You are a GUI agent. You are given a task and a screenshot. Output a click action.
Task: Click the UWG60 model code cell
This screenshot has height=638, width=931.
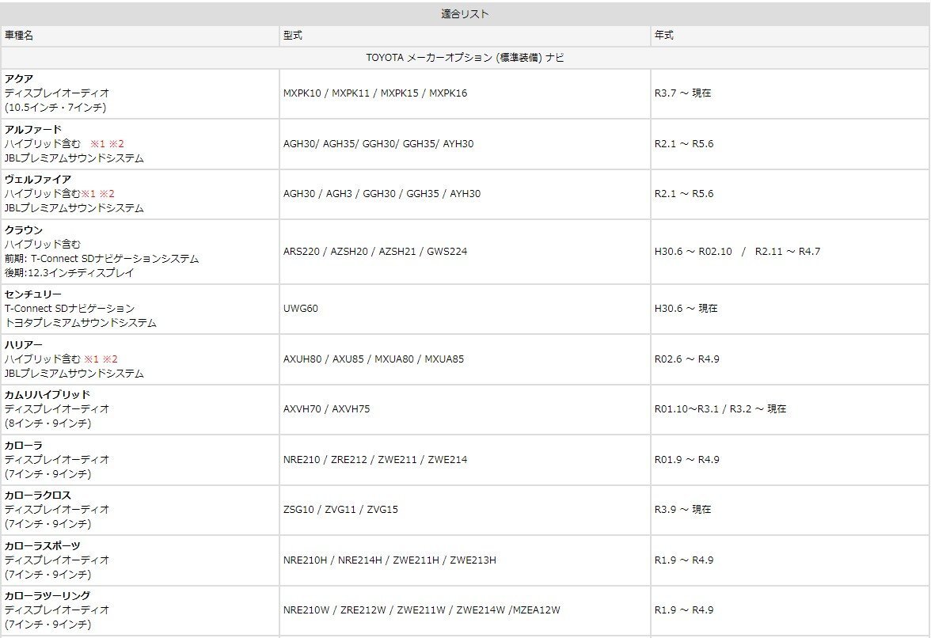tap(301, 308)
